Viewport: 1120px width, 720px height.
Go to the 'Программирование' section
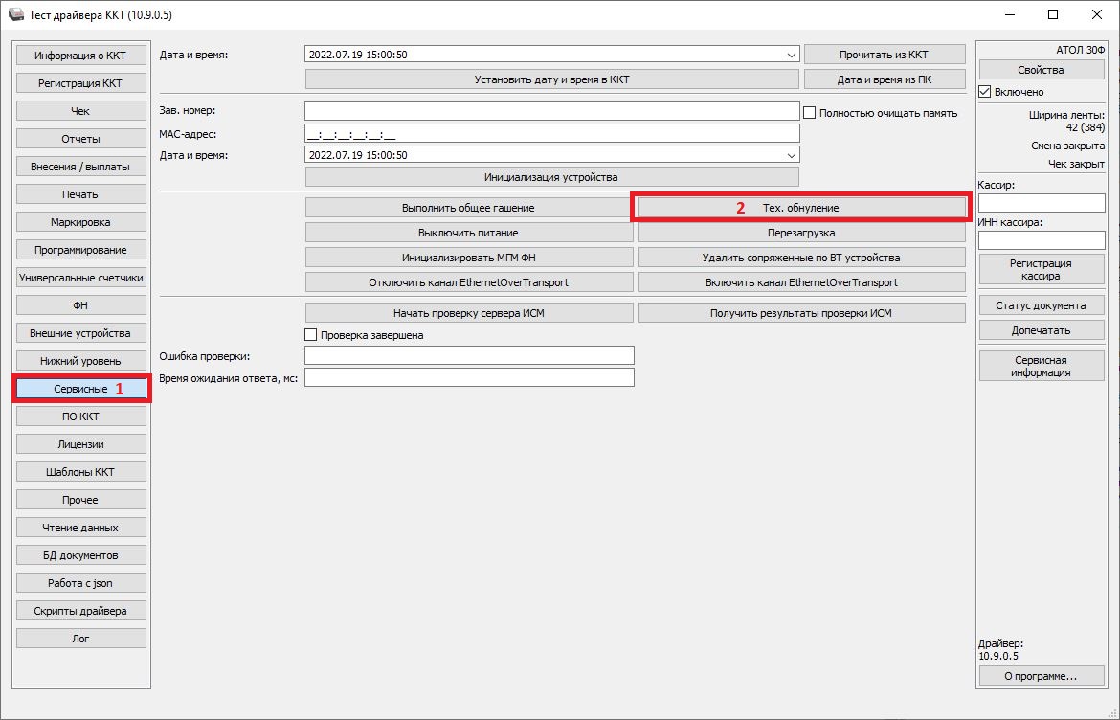[81, 250]
